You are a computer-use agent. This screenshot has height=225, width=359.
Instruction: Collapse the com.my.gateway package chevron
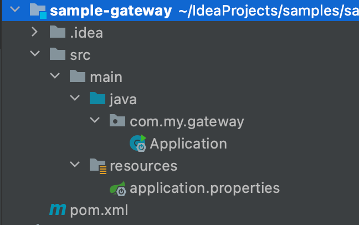pos(95,120)
